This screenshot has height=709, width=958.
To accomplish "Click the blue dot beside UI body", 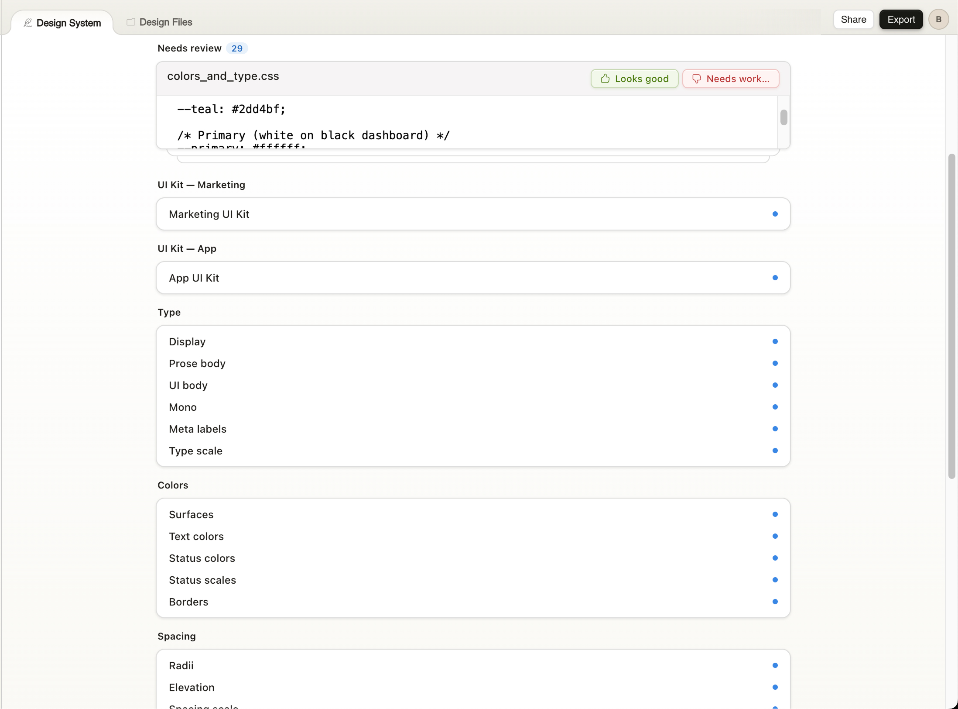I will 775,385.
